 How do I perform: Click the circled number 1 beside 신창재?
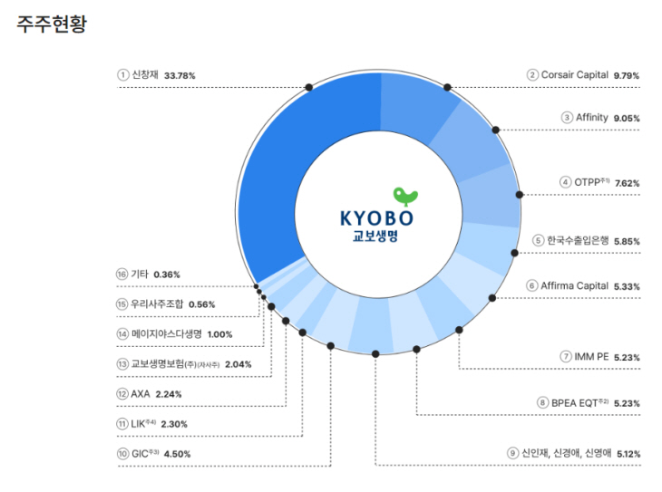122,75
